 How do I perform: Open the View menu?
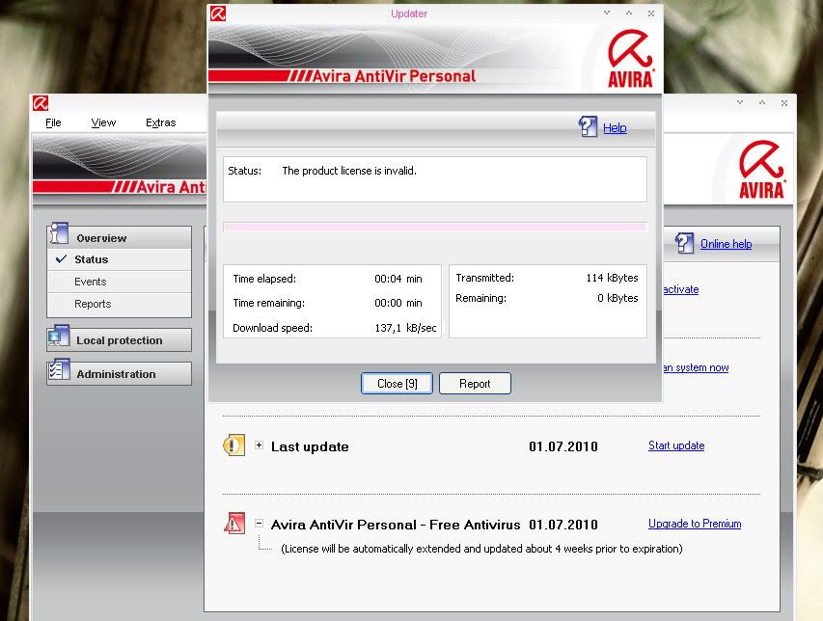(103, 122)
